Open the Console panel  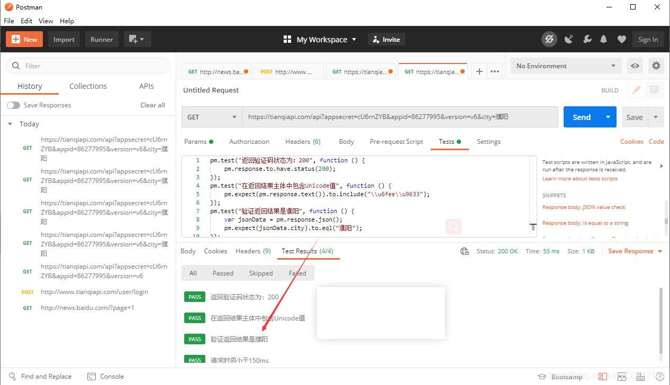(x=105, y=377)
